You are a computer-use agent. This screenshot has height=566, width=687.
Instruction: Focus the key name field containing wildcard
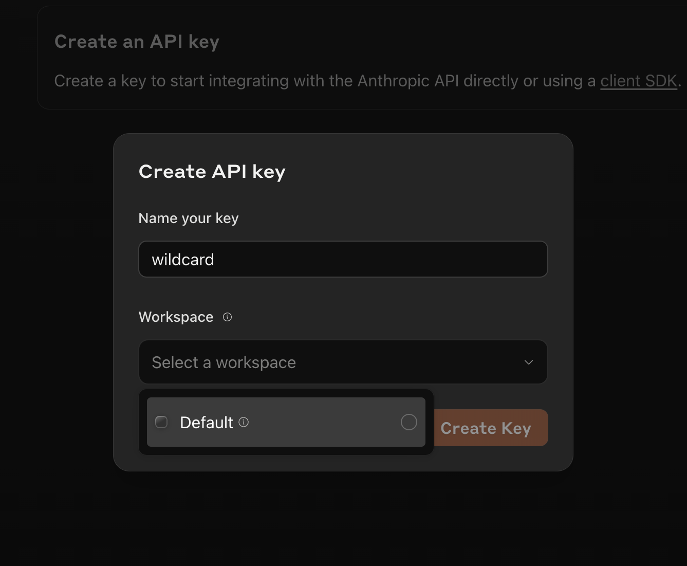pos(343,259)
